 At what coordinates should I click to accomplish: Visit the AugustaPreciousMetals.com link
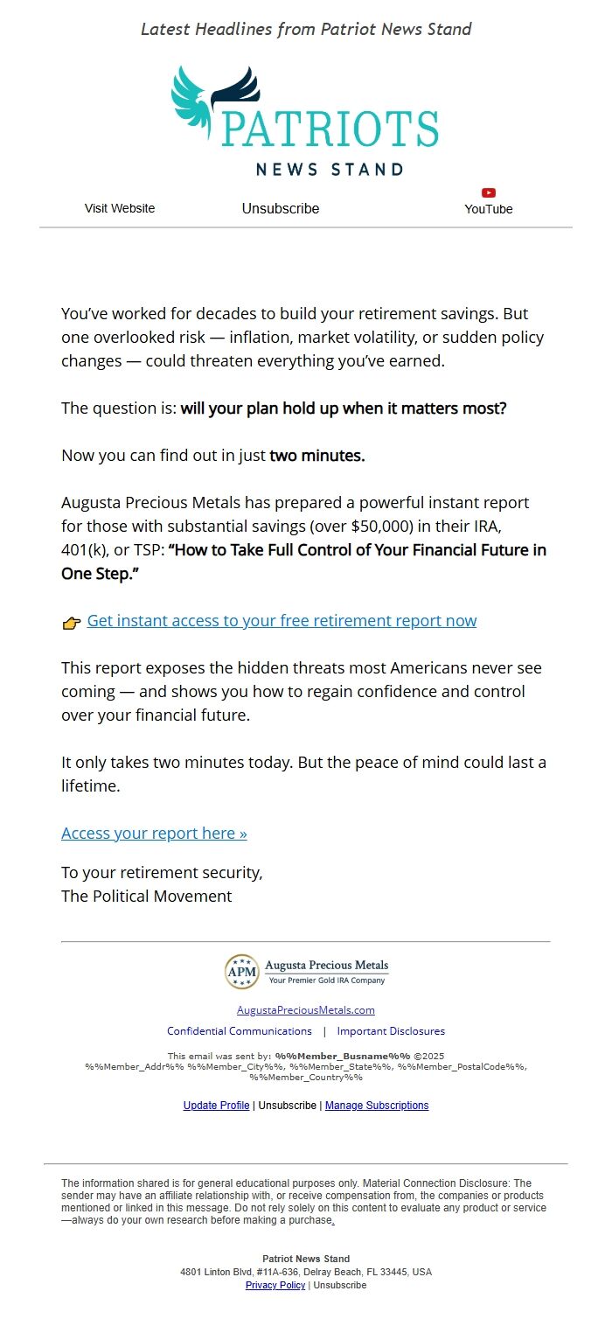(306, 1009)
